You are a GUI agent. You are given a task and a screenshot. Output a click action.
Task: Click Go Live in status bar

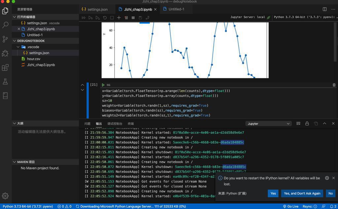point(290,206)
